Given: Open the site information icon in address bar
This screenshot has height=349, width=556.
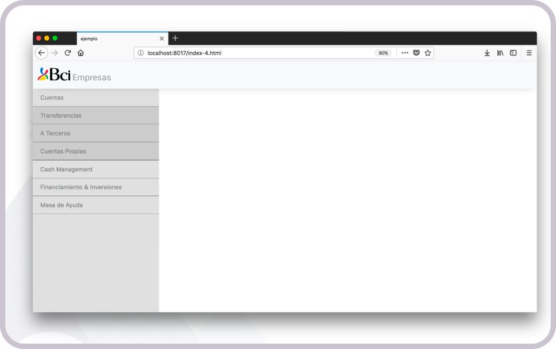Looking at the screenshot, I should [140, 53].
